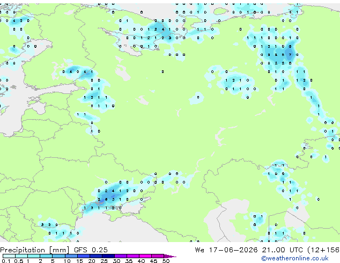The height and width of the screenshot is (263, 340).
Task: Click the 30–35 mm purple legend swatch
Action: 121,256
